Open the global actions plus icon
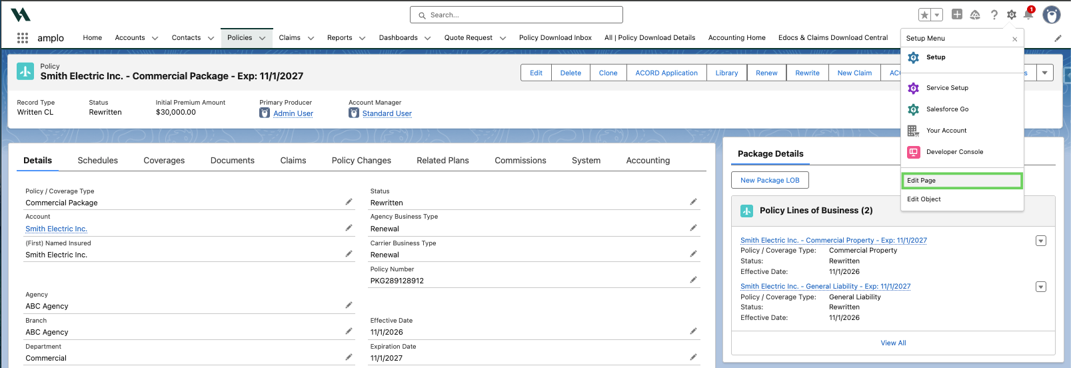 click(957, 14)
